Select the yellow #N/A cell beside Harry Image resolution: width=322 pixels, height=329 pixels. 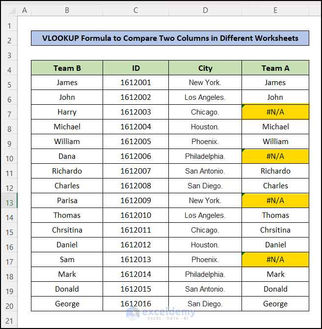point(275,112)
